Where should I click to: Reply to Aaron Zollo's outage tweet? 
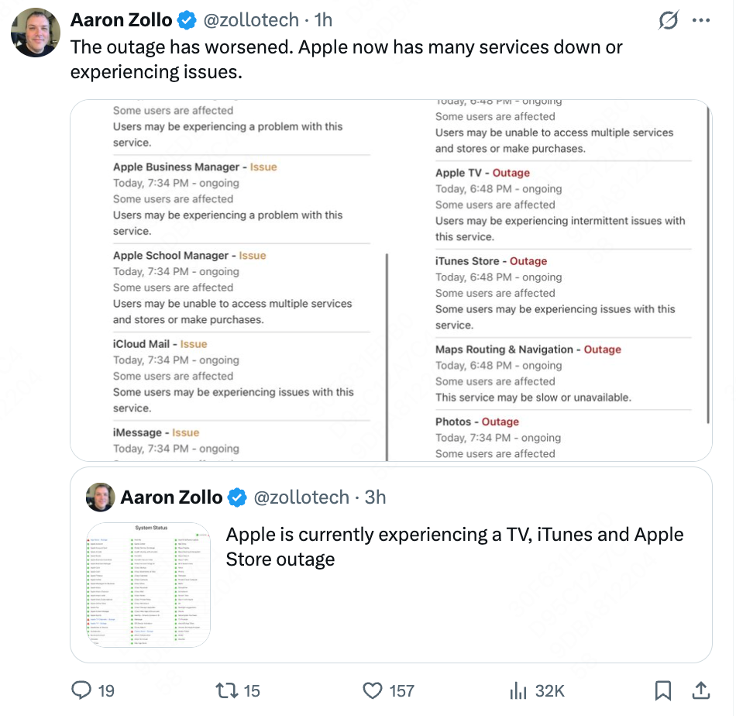click(82, 690)
